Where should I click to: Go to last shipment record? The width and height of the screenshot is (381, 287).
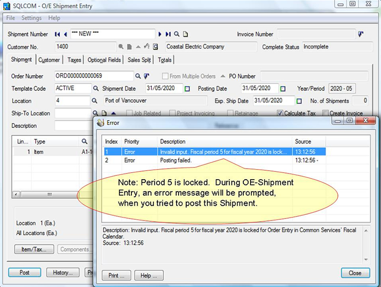pyautogui.click(x=168, y=34)
